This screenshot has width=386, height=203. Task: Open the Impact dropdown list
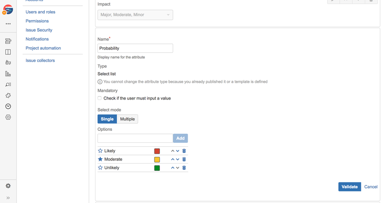pos(135,15)
